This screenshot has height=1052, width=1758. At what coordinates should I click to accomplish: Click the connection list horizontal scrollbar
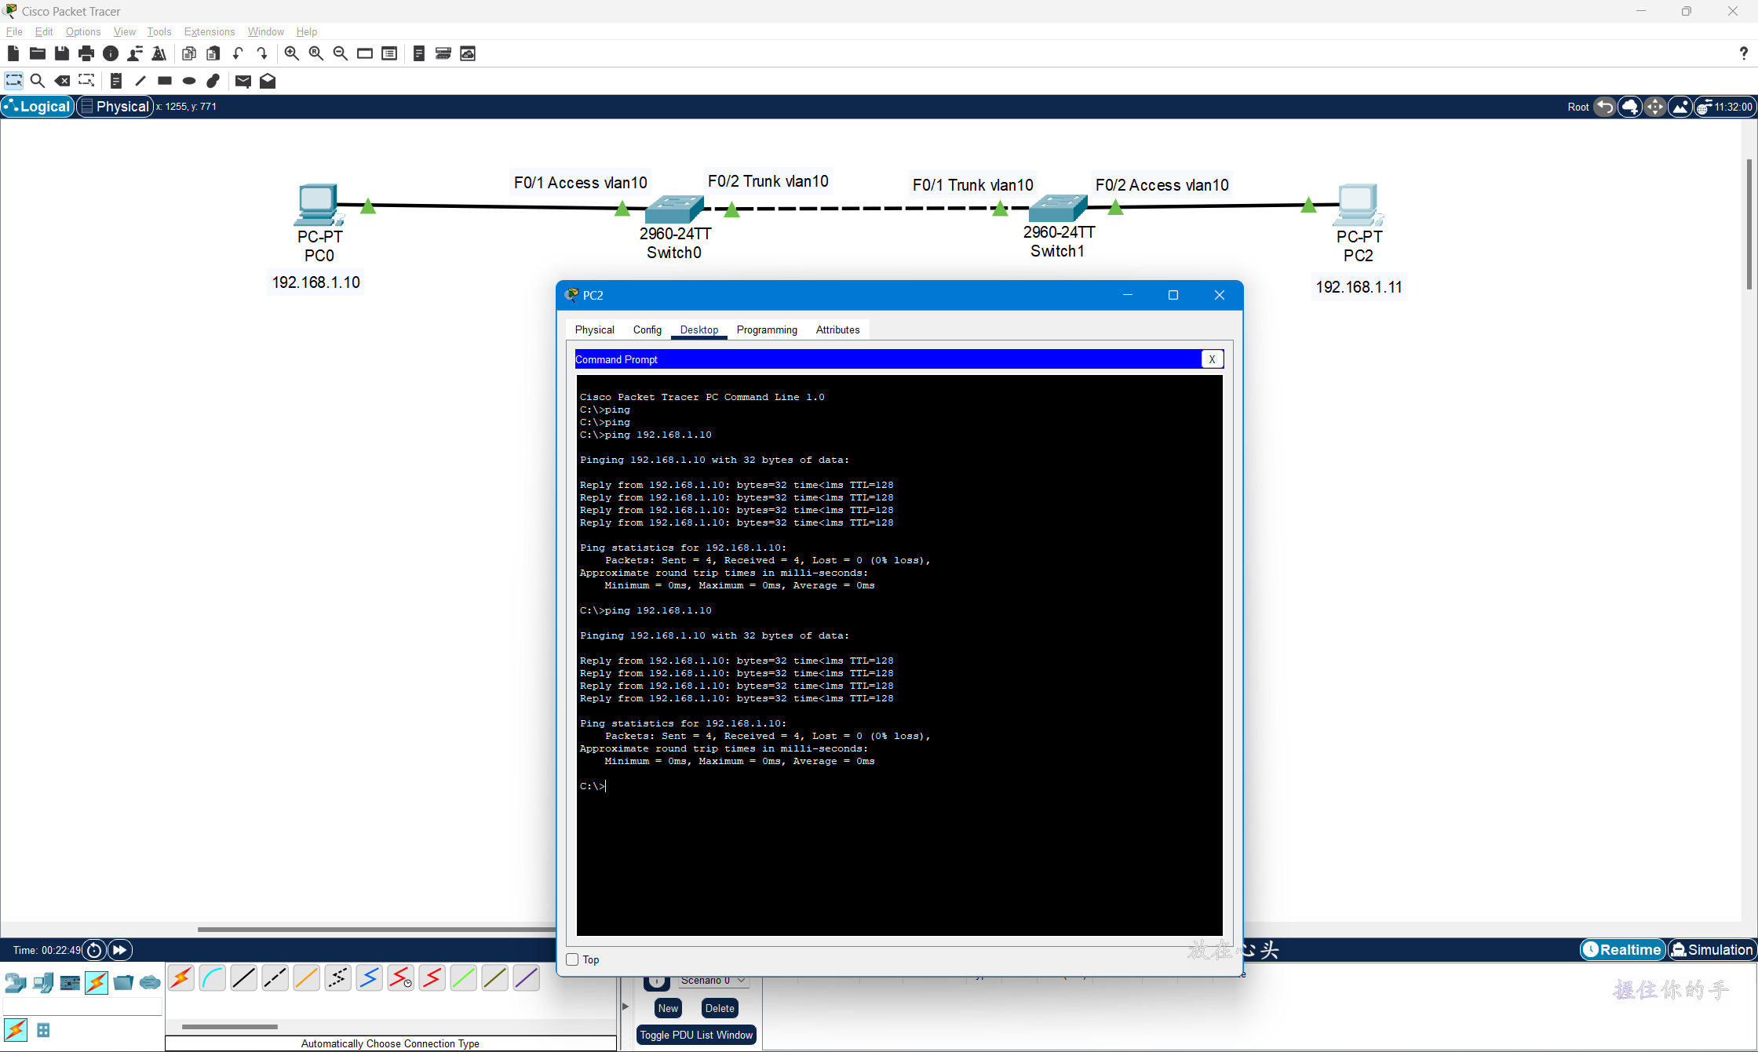point(230,1026)
